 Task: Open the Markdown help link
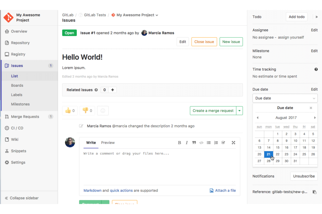pyautogui.click(x=92, y=190)
